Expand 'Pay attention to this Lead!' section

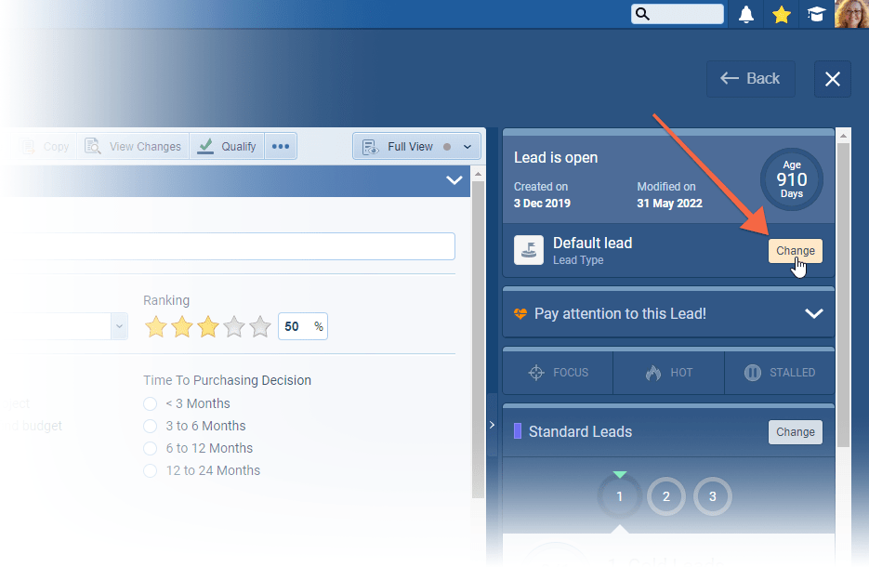pyautogui.click(x=813, y=314)
